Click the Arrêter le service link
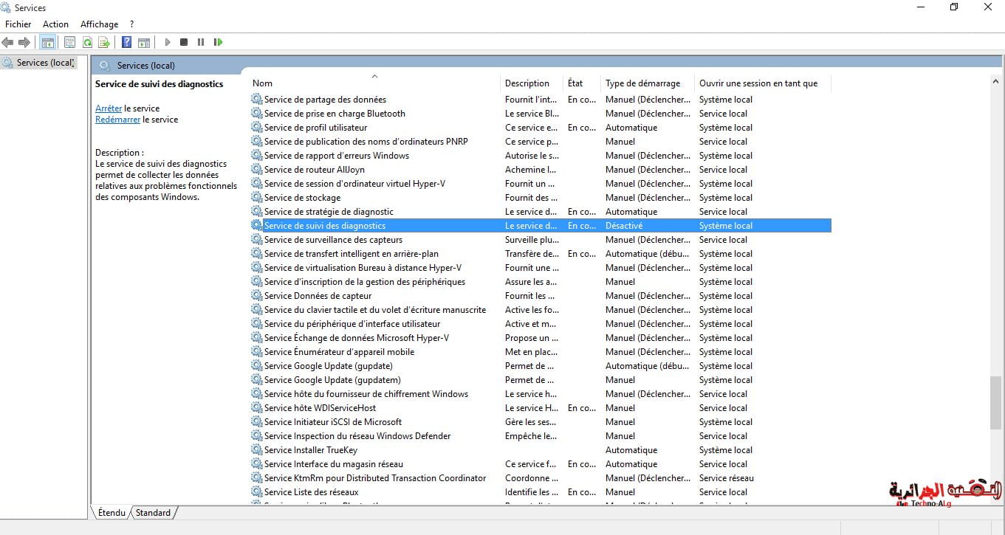1005x535 pixels. (x=109, y=108)
